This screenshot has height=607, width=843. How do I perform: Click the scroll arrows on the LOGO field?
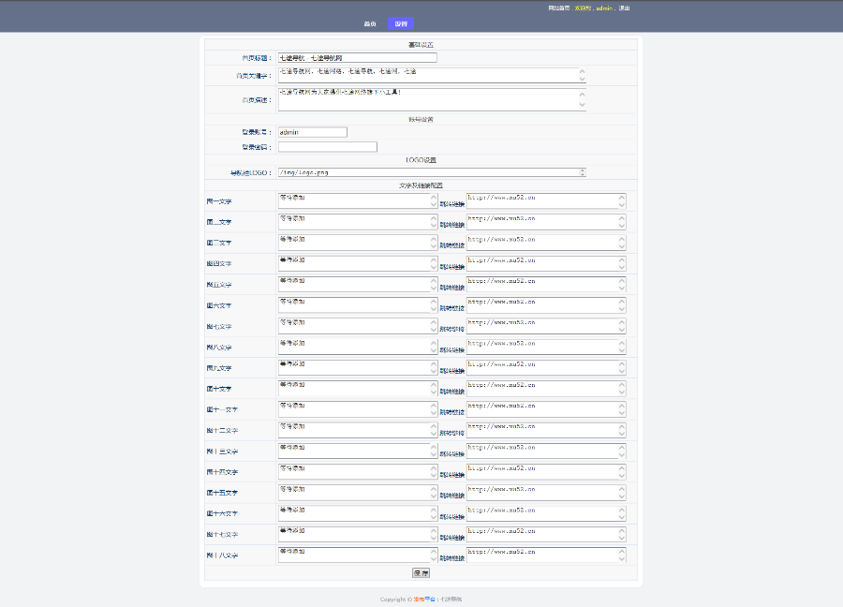click(x=583, y=172)
